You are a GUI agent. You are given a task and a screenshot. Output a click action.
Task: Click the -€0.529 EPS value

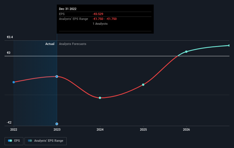coord(98,14)
